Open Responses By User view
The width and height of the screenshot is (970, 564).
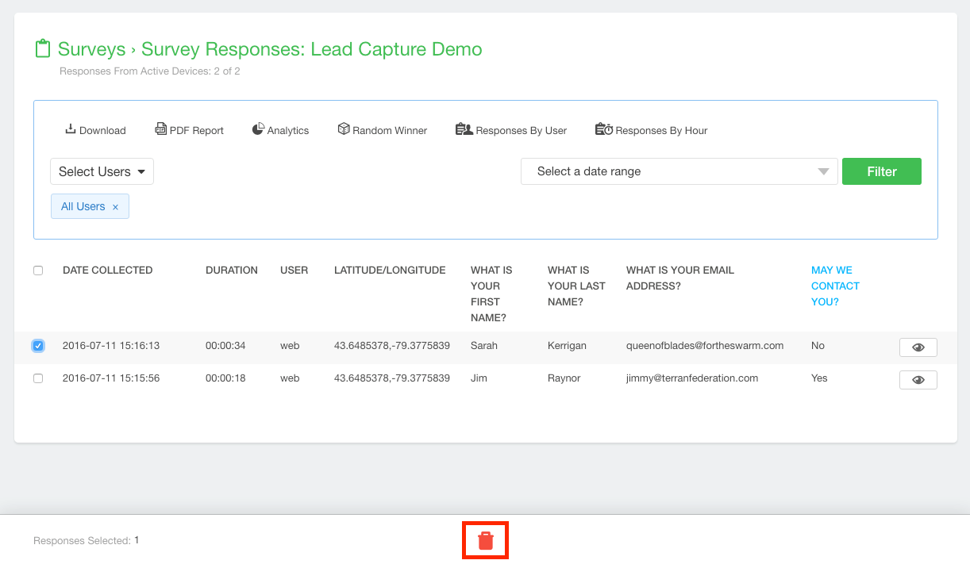coord(464,129)
